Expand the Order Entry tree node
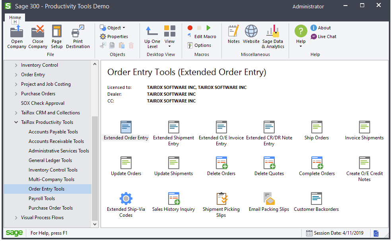Screen dimensions: 392x241 (16, 75)
